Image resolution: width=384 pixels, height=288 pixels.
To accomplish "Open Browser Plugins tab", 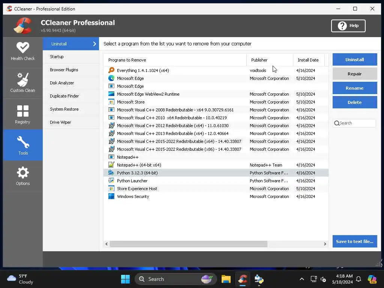I will point(71,70).
